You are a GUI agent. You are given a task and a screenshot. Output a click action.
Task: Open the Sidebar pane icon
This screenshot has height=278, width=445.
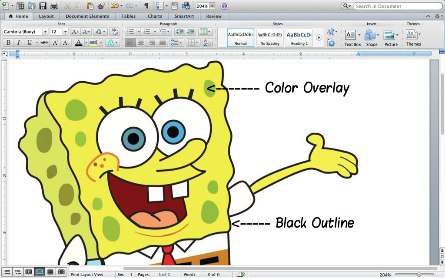pyautogui.click(x=160, y=6)
